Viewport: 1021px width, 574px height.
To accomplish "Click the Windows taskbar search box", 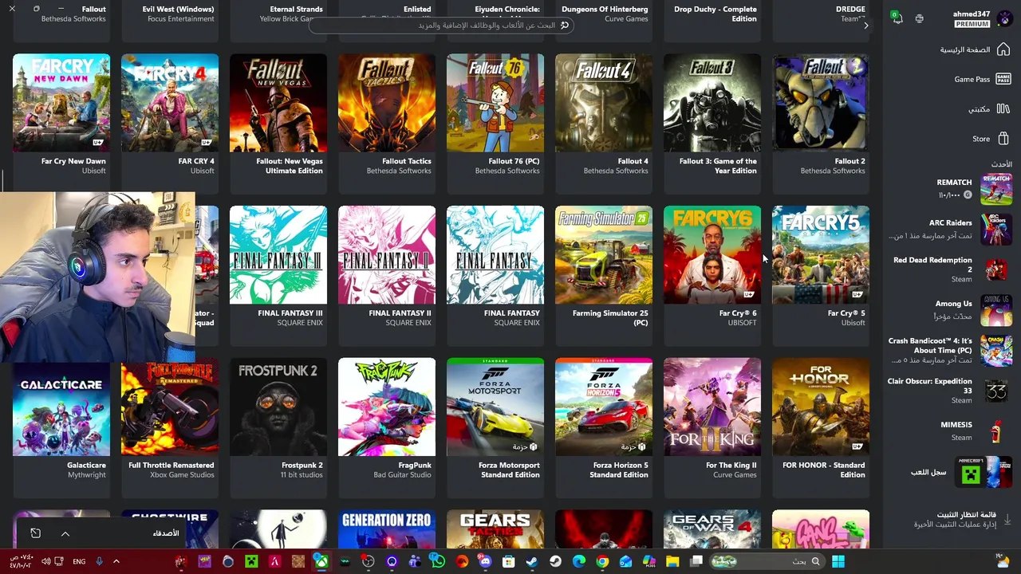I will click(768, 561).
